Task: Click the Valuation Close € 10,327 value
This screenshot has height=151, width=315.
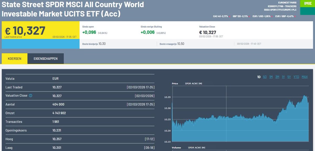Action: (208, 32)
